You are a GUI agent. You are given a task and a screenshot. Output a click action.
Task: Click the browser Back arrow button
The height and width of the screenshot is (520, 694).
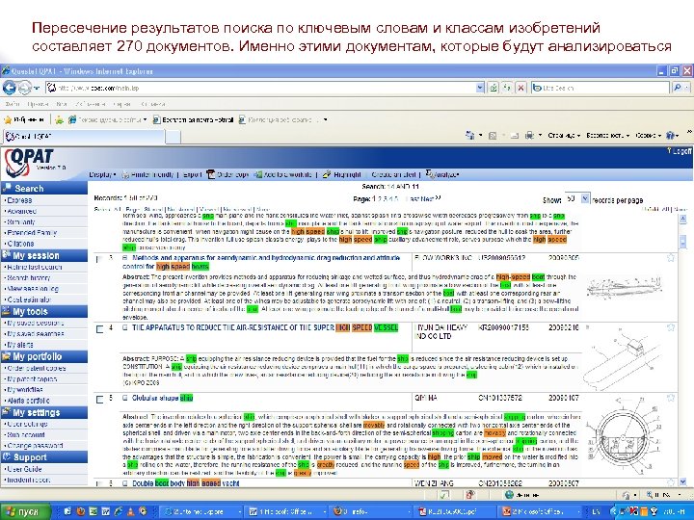click(10, 88)
